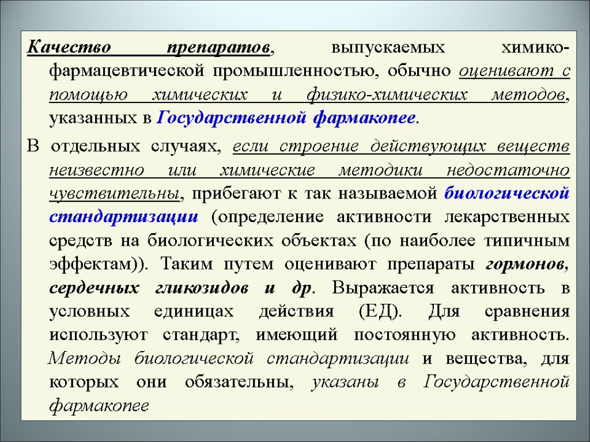Click the underlined phrase 'оценивают с помощью химических'
Screen dimensions: 590x442
(309, 83)
